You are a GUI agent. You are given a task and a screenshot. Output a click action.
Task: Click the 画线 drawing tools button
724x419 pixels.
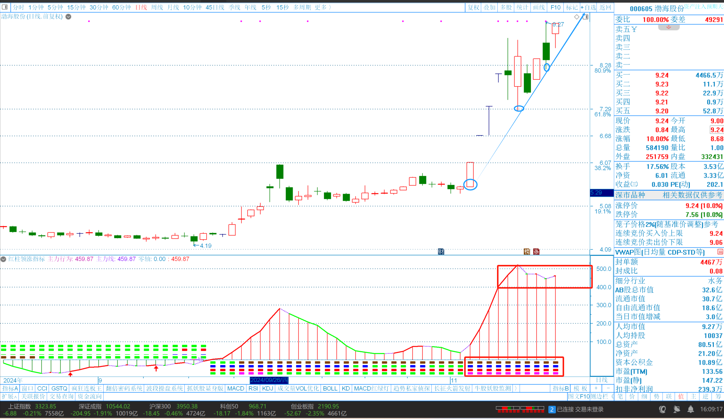[x=538, y=7]
